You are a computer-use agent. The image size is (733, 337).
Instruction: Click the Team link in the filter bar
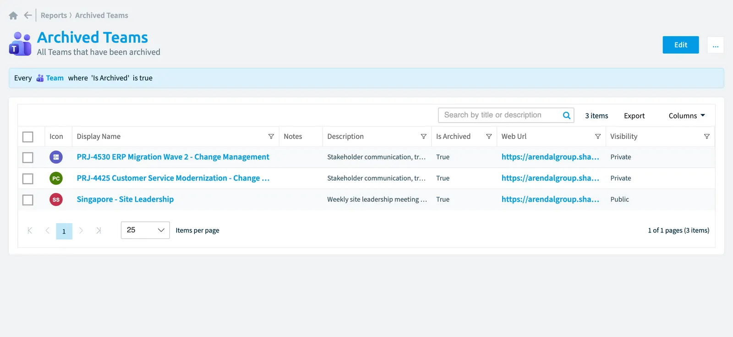[x=55, y=78]
